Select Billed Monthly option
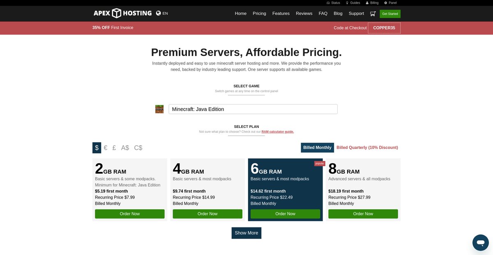Image resolution: width=493 pixels, height=255 pixels. pyautogui.click(x=317, y=148)
